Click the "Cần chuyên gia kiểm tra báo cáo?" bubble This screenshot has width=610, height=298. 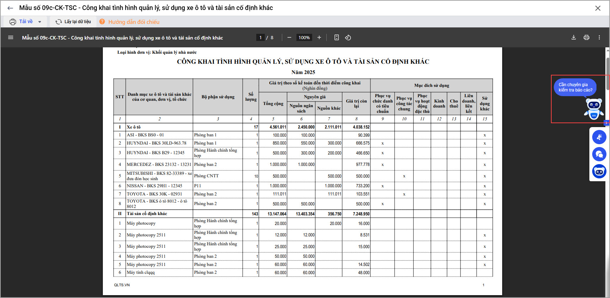click(x=575, y=87)
